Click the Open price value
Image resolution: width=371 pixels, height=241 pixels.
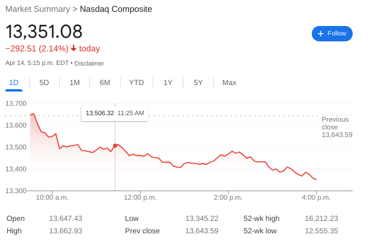(66, 219)
